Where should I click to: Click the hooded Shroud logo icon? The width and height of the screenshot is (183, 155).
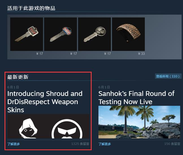28,128
